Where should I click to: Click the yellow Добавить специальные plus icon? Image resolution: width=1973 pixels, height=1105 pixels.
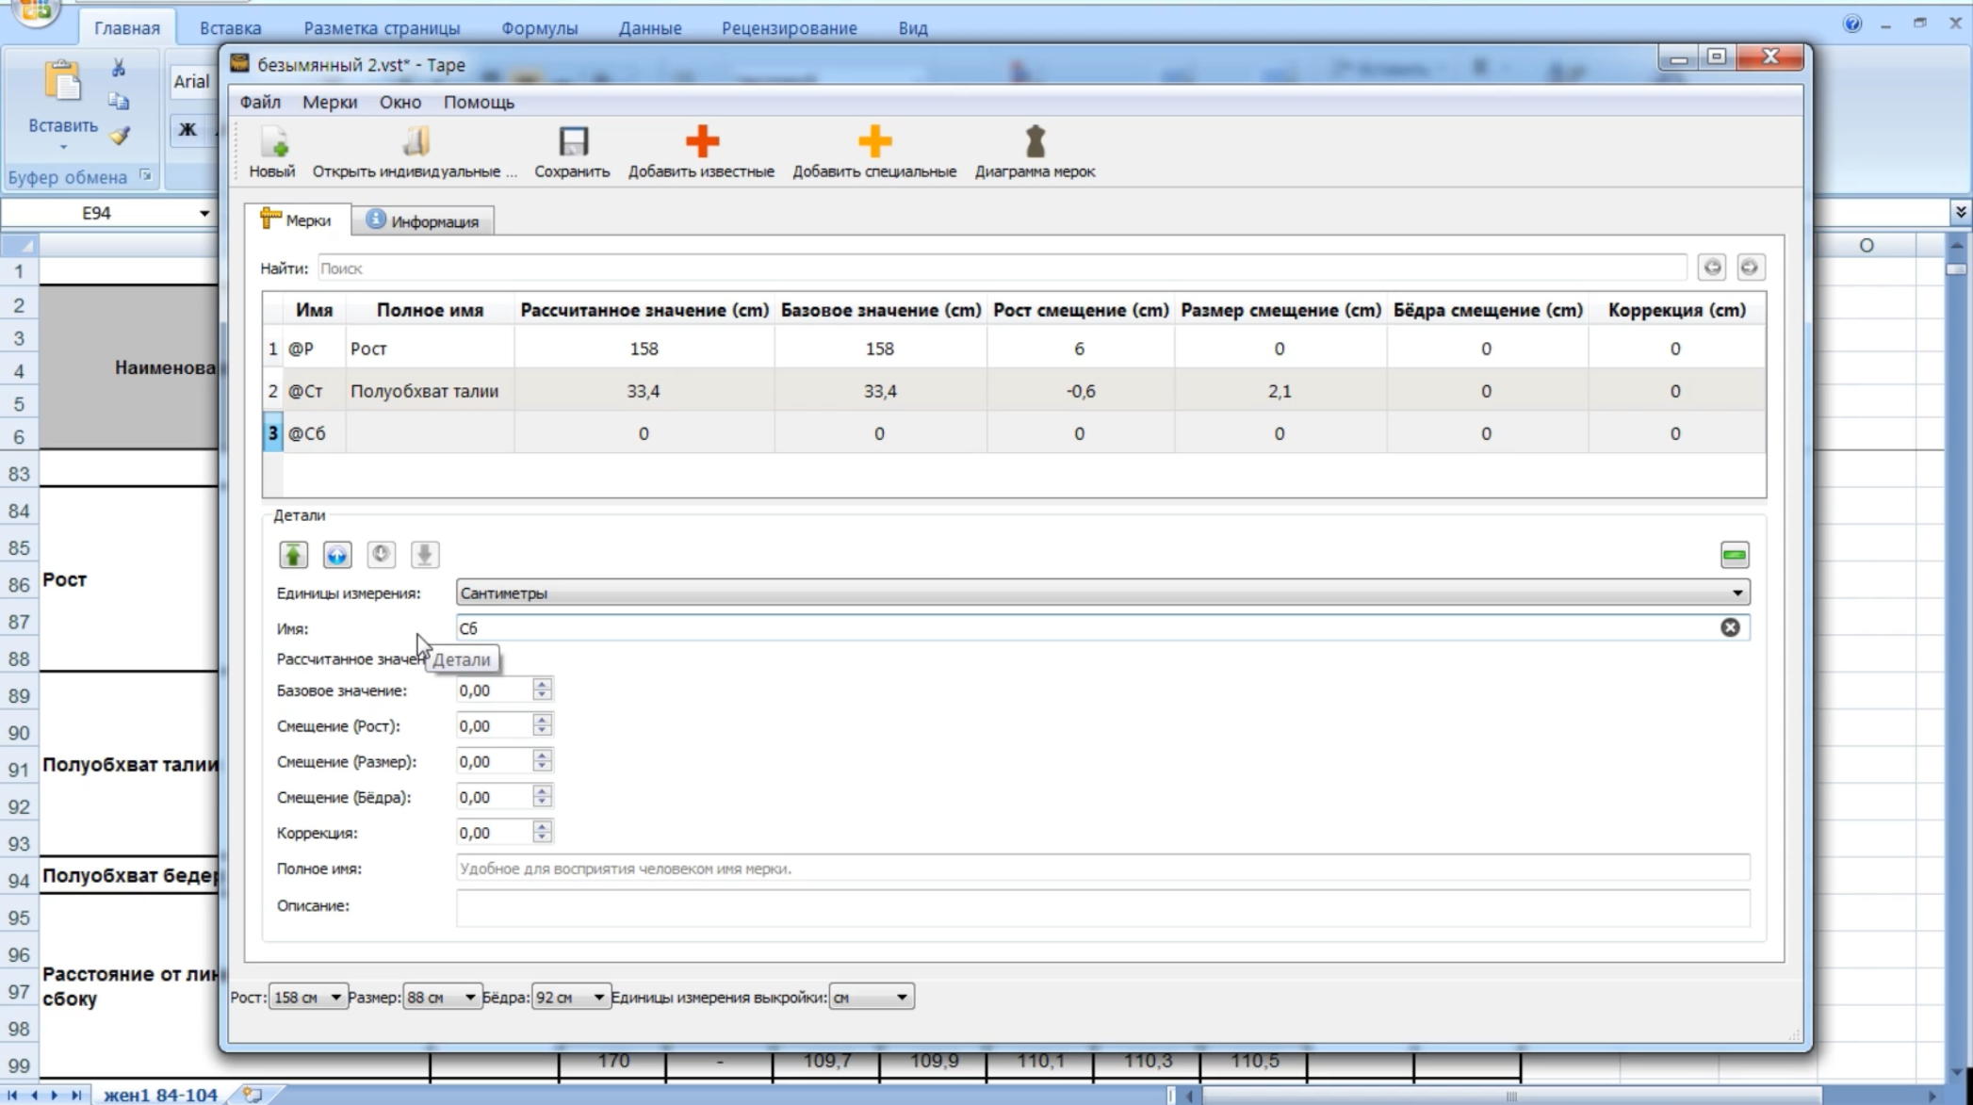click(x=874, y=142)
